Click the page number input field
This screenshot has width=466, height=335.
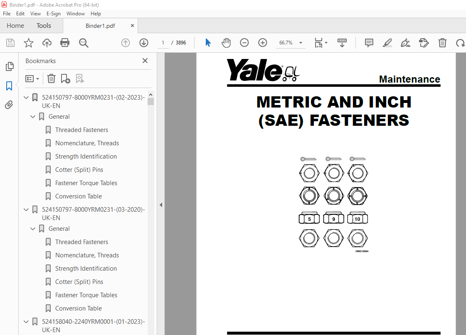coord(163,43)
